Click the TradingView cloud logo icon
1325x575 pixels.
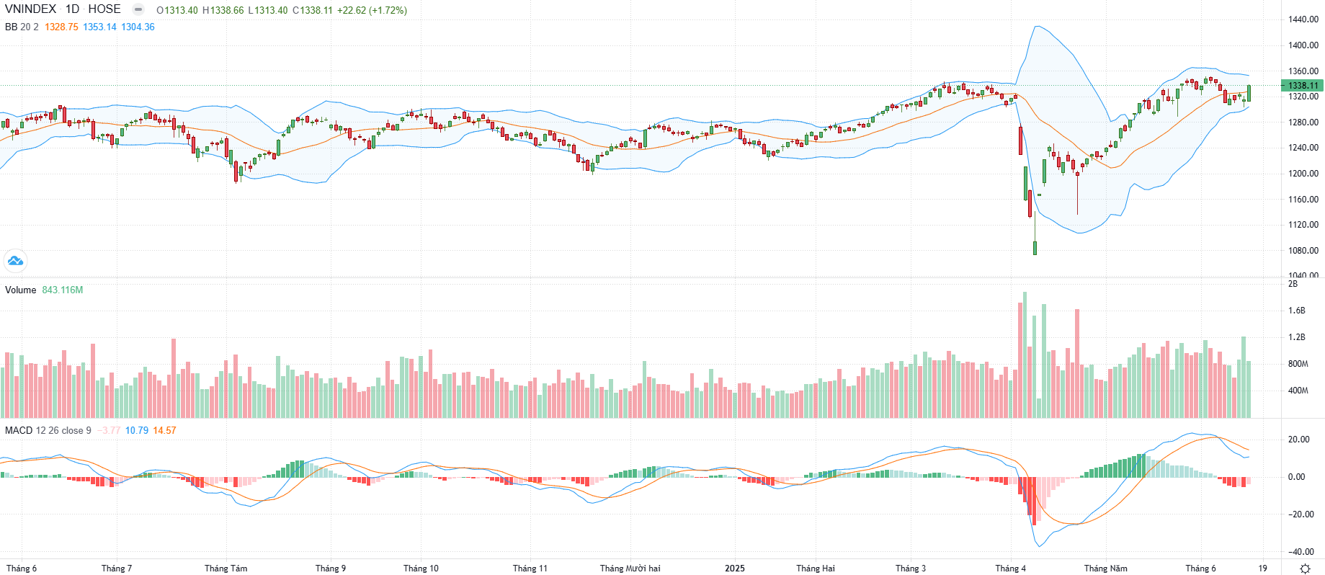click(15, 261)
